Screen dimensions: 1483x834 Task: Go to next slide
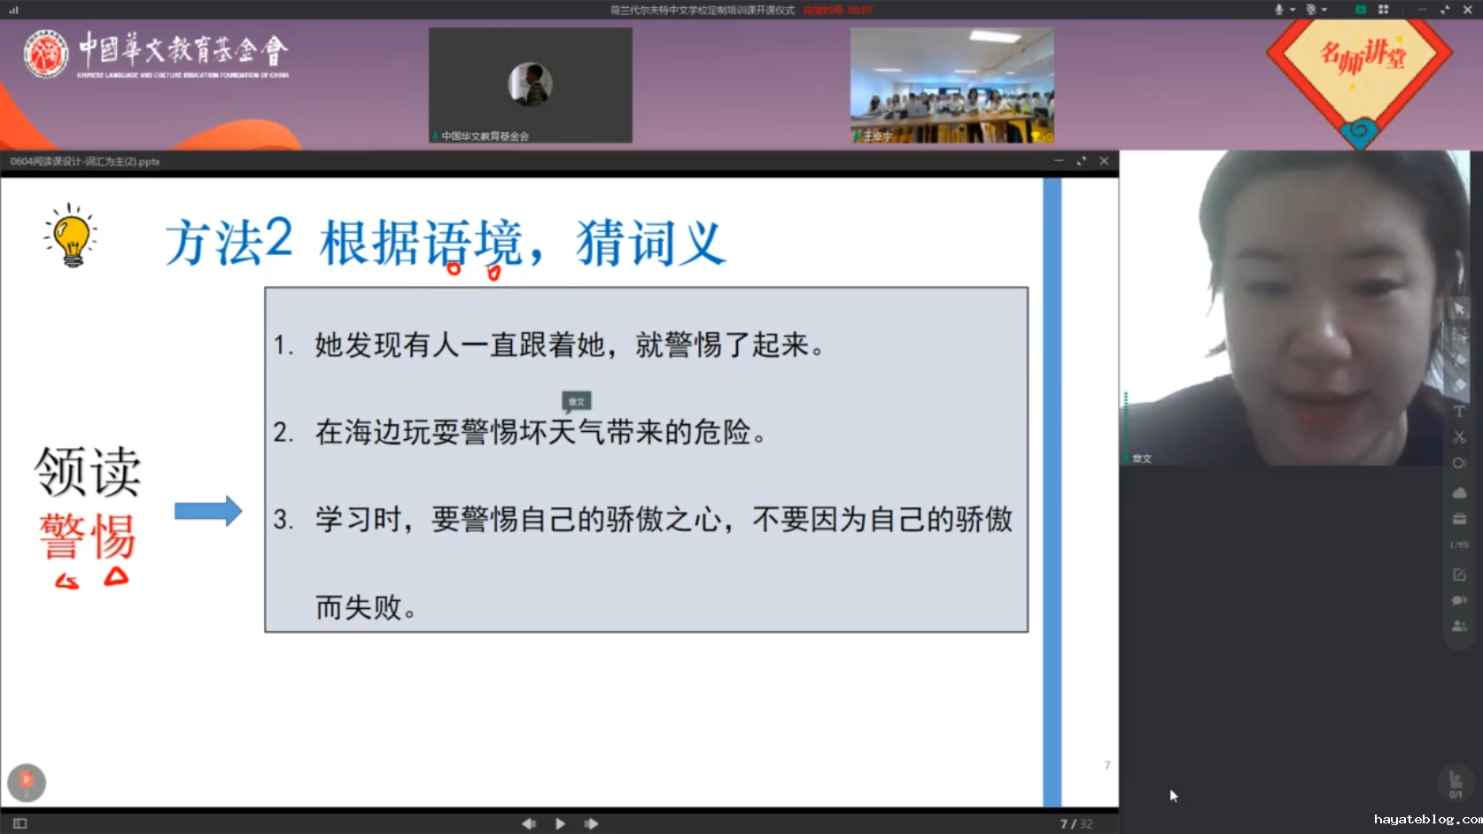[591, 823]
